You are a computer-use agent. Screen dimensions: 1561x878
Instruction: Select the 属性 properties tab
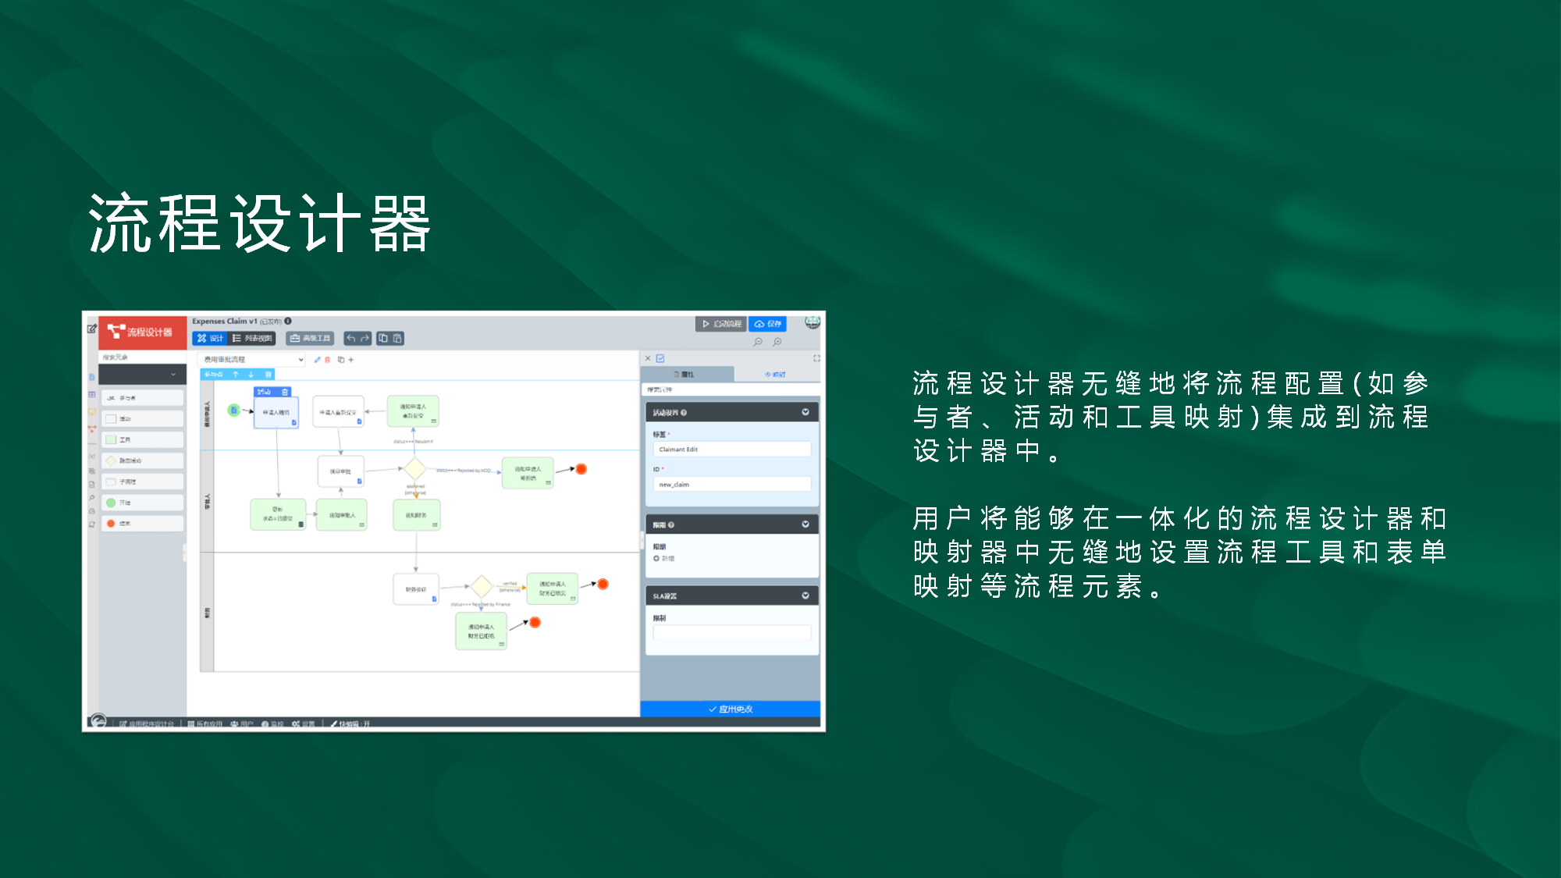point(687,375)
